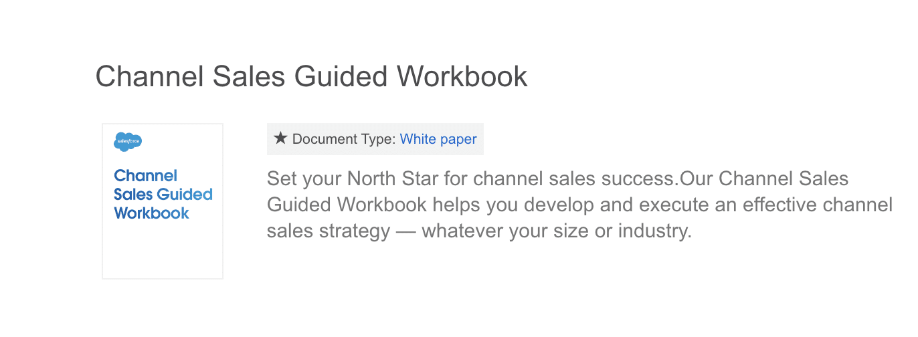Click the 'Document Type:' label text
The image size is (918, 337).
coord(344,139)
